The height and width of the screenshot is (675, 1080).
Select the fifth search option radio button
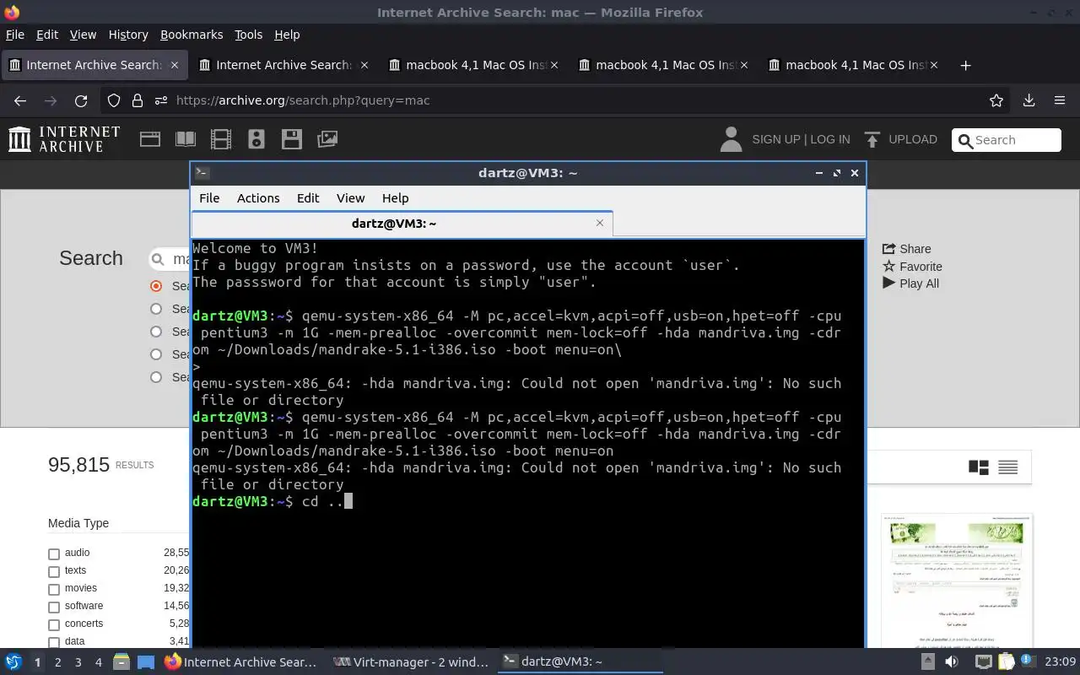click(x=156, y=377)
